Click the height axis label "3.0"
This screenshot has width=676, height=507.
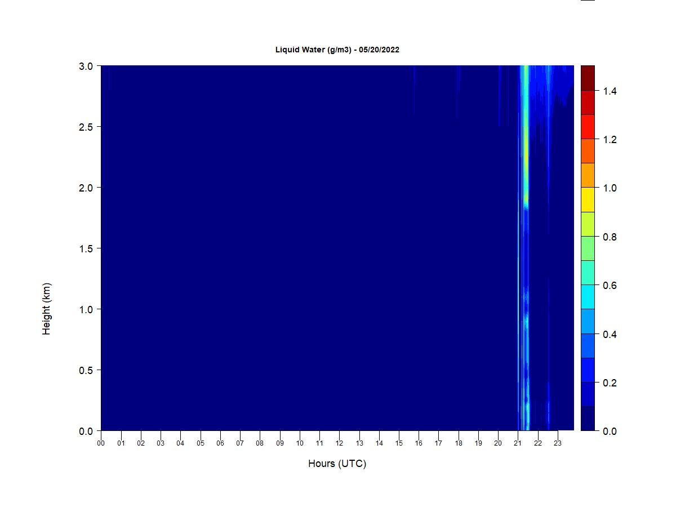click(x=86, y=66)
